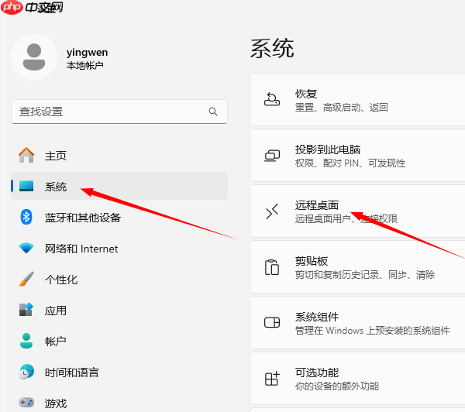Click the 个性化 paintbrush icon
This screenshot has height=412, width=465.
click(x=26, y=279)
